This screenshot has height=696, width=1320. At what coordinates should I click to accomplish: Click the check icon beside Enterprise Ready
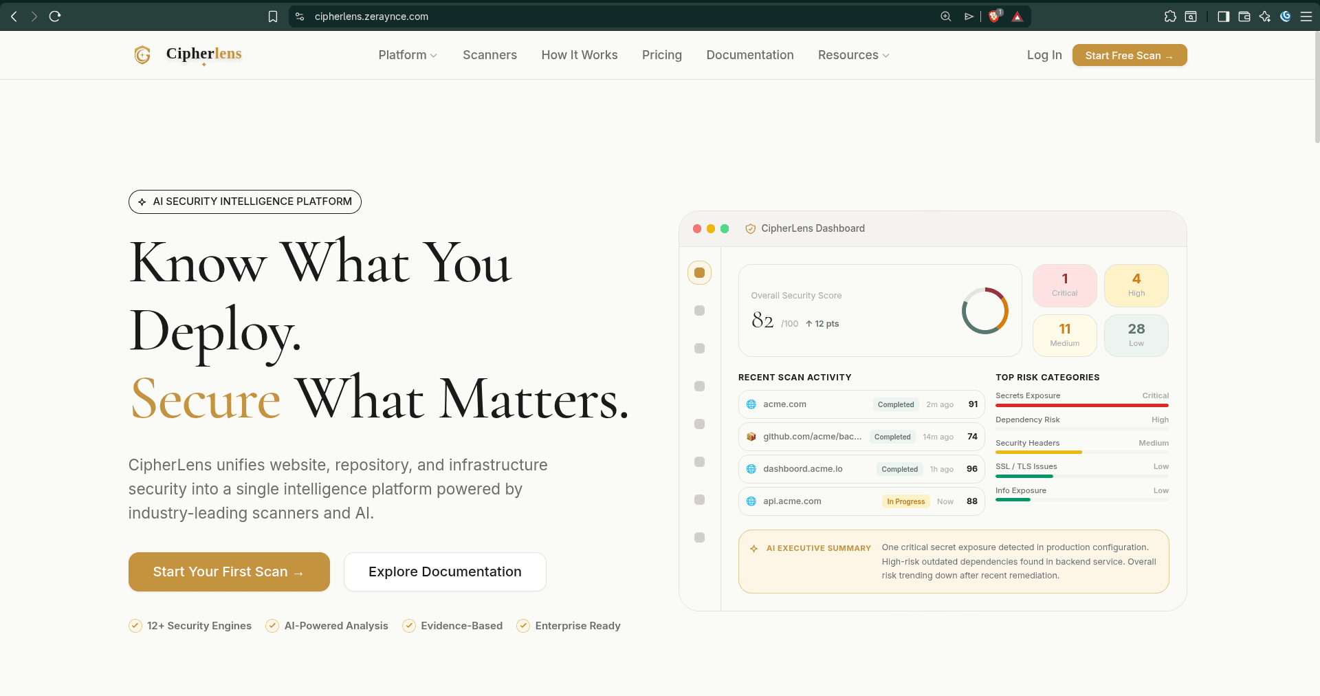(523, 626)
